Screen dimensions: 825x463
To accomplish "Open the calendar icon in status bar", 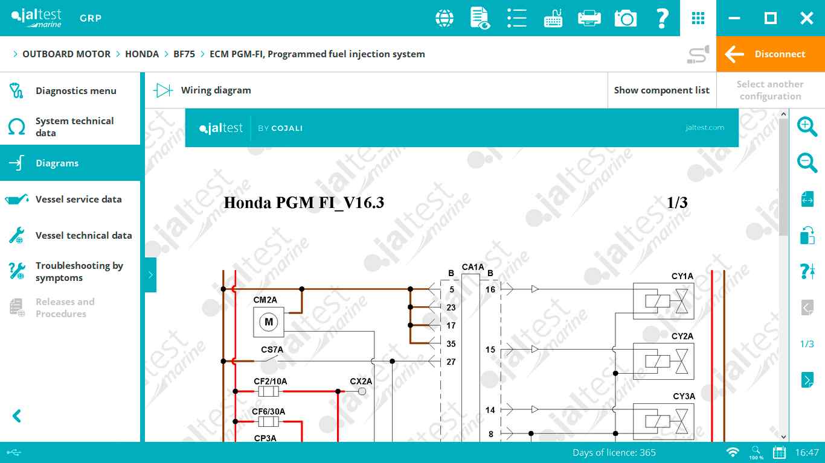I will (x=779, y=452).
